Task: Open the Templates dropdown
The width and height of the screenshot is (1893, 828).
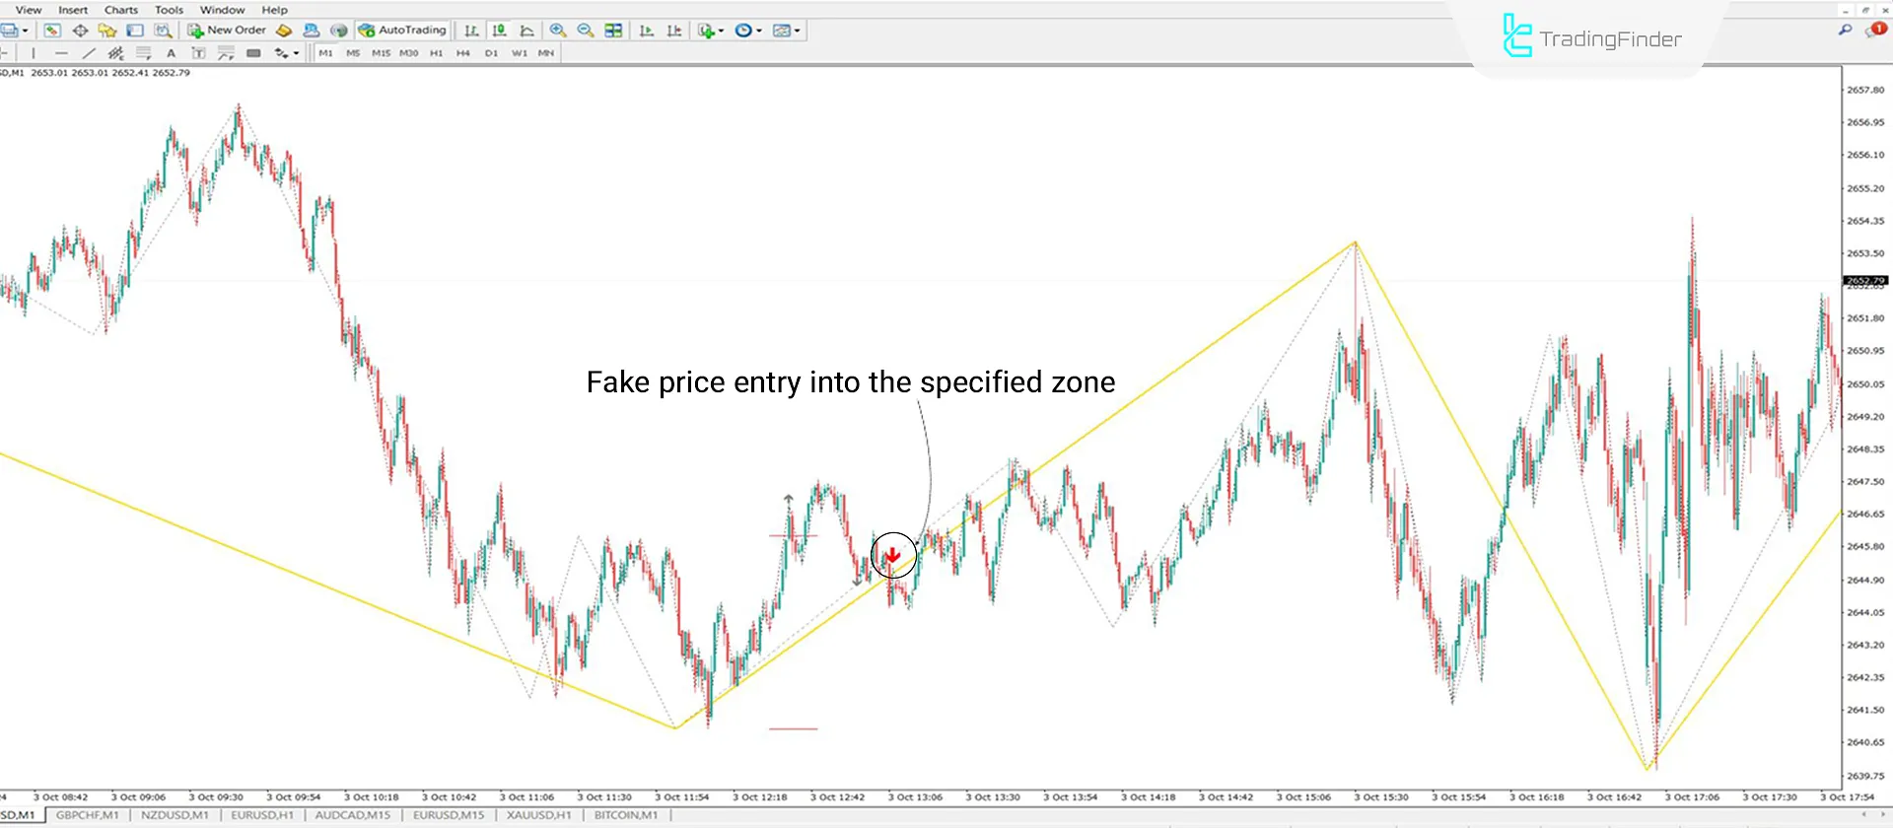Action: click(x=787, y=31)
